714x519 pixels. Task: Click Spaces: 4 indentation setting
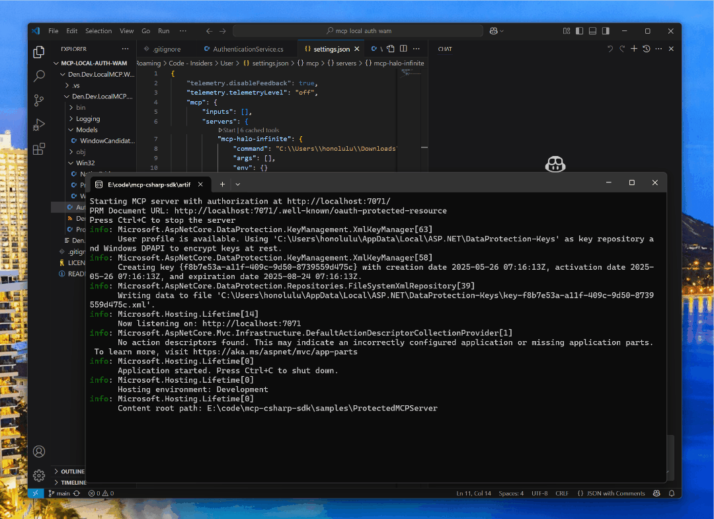click(511, 493)
